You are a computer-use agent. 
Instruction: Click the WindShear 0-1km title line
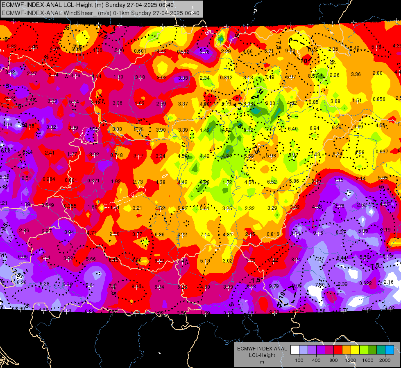(x=100, y=13)
